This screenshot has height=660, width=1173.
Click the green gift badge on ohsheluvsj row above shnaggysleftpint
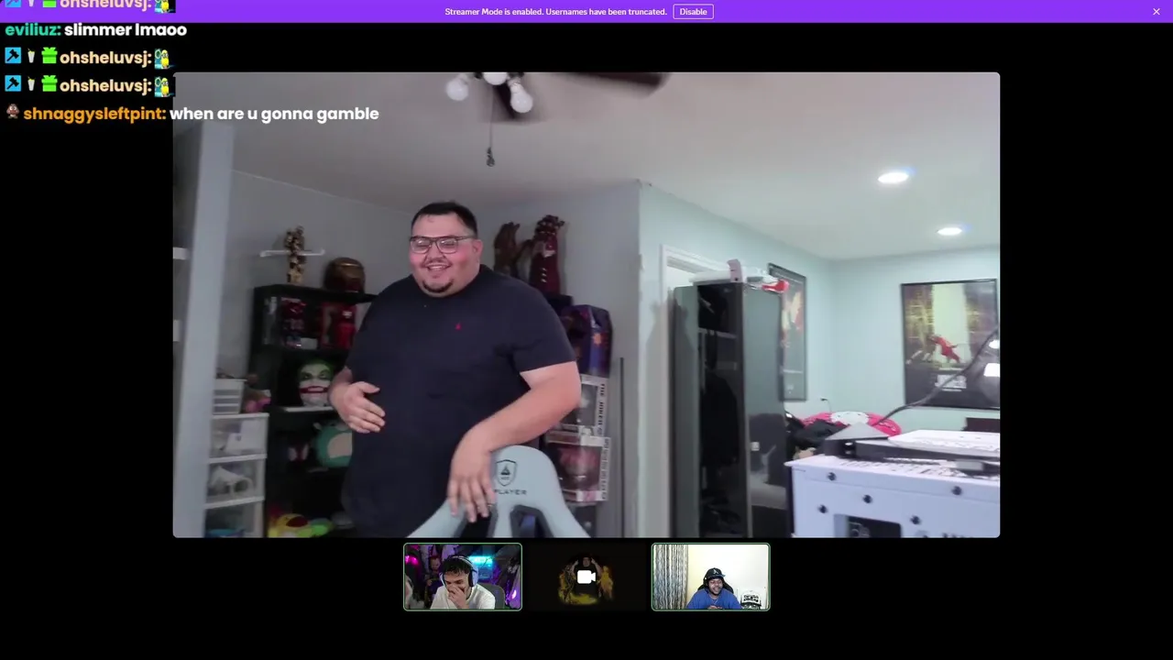click(x=49, y=84)
